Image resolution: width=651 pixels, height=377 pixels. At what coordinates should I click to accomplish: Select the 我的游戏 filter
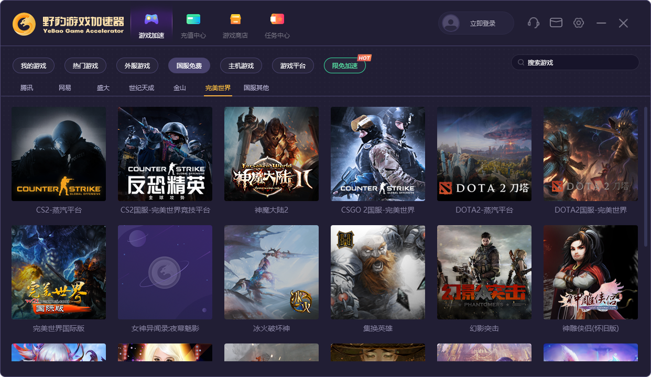(34, 66)
